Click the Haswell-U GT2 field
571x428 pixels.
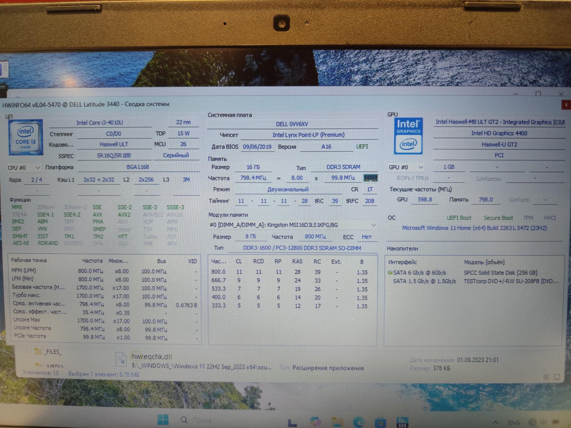pos(499,144)
